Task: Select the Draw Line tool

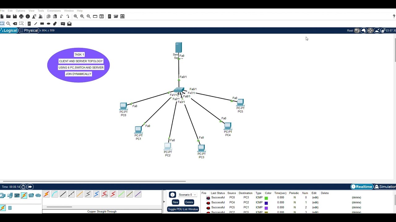Action: point(36,24)
